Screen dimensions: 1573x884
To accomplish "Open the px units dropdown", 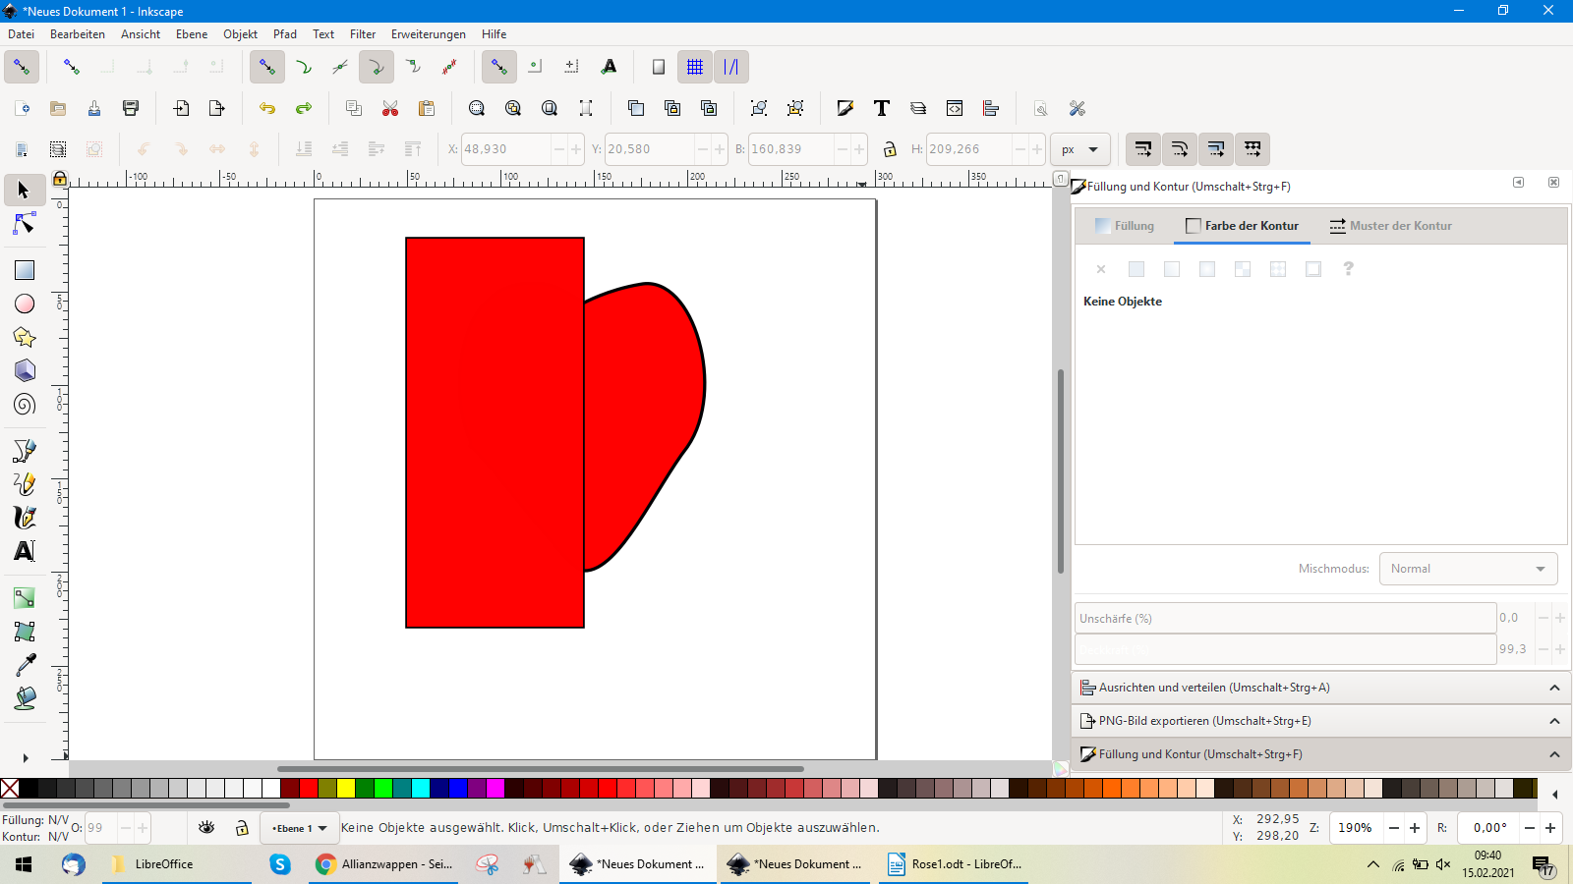I will pyautogui.click(x=1079, y=149).
